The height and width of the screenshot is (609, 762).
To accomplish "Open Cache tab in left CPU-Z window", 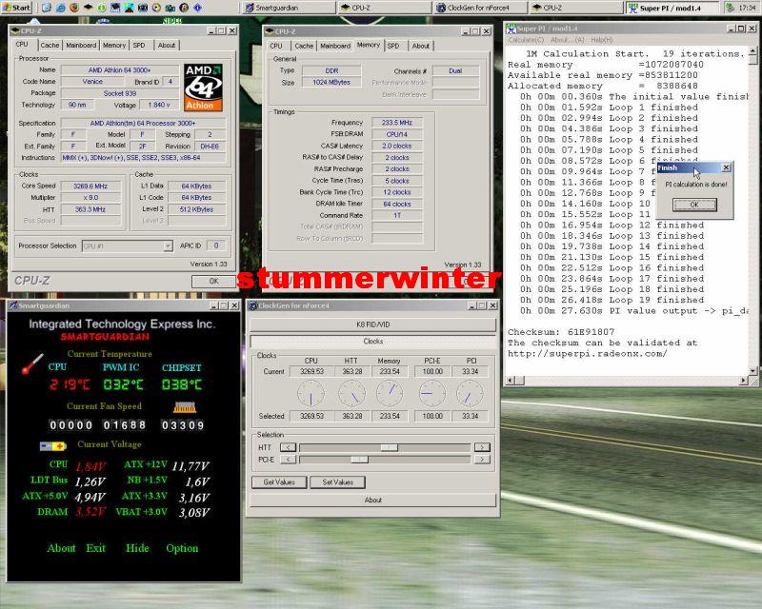I will pos(50,45).
